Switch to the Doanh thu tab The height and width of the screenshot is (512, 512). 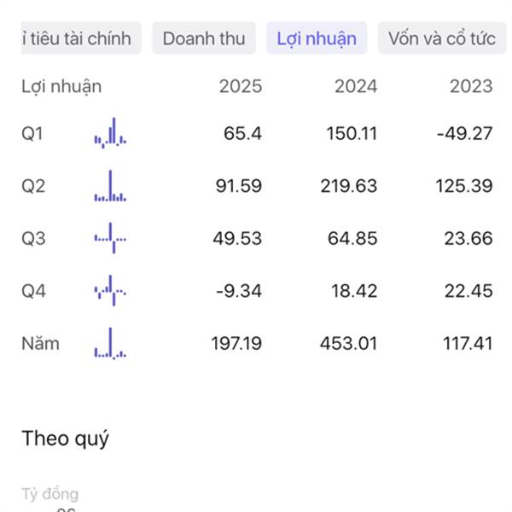(x=203, y=38)
